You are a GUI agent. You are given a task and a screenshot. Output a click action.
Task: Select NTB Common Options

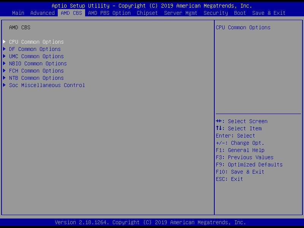[x=36, y=78]
